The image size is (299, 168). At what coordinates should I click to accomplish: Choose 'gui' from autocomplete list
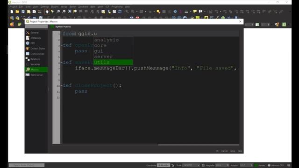(x=113, y=51)
